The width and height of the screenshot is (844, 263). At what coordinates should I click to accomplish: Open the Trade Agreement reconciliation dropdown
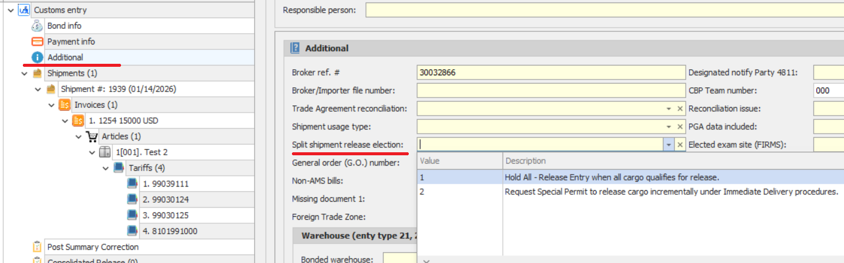[668, 109]
